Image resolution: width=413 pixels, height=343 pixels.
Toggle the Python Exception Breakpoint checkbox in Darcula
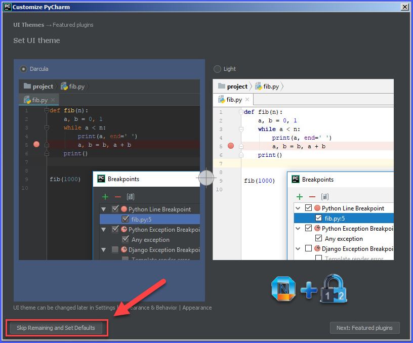point(115,229)
